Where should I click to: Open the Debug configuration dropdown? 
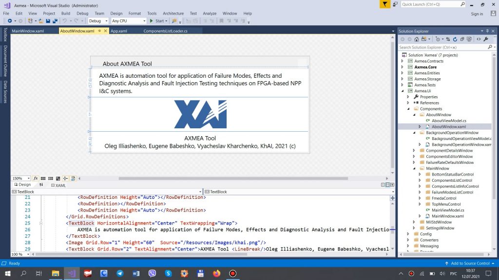click(98, 21)
